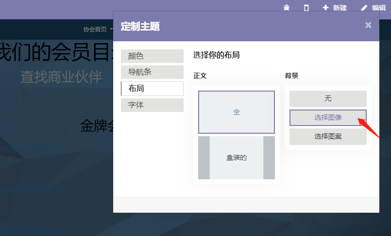
Task: Set background to 无
Action: (x=328, y=98)
